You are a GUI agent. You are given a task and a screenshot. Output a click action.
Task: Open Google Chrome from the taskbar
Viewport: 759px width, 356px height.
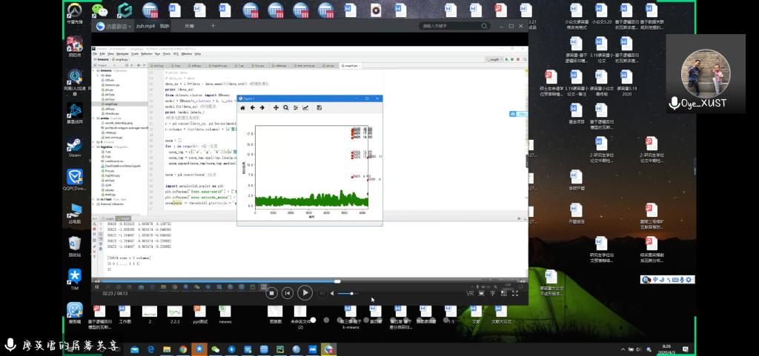(x=182, y=349)
